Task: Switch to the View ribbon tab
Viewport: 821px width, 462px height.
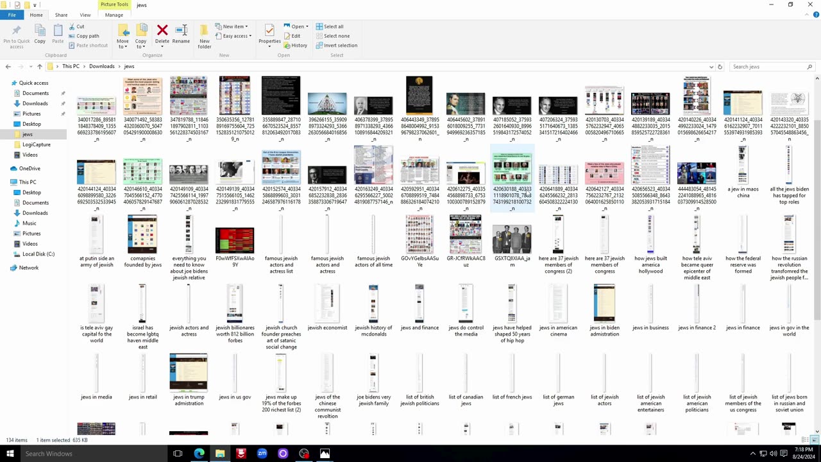Action: [85, 15]
